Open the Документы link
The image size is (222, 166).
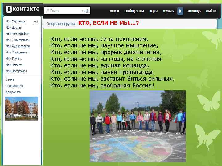(x=14, y=92)
